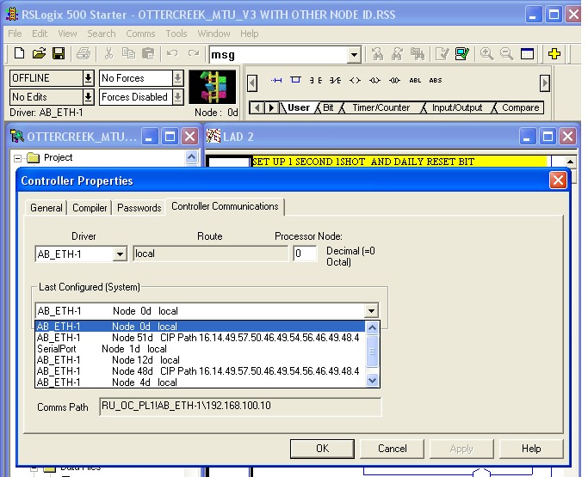
Task: Expand the Driver combo box AB_ETH-1
Action: pyautogui.click(x=120, y=254)
